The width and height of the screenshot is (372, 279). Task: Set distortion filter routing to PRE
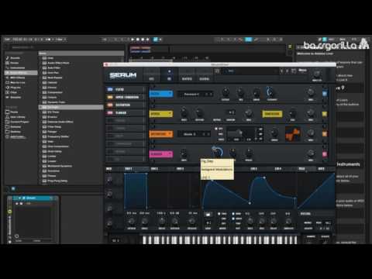point(220,134)
